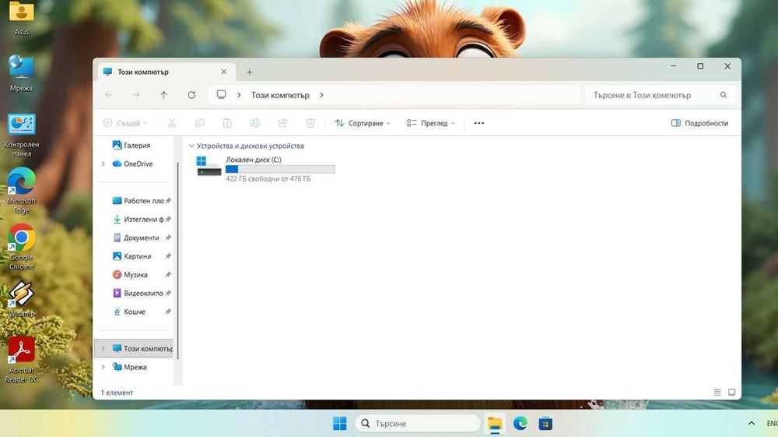The height and width of the screenshot is (437, 778).
Task: Click the Delete trash icon in toolbar
Action: coord(310,123)
